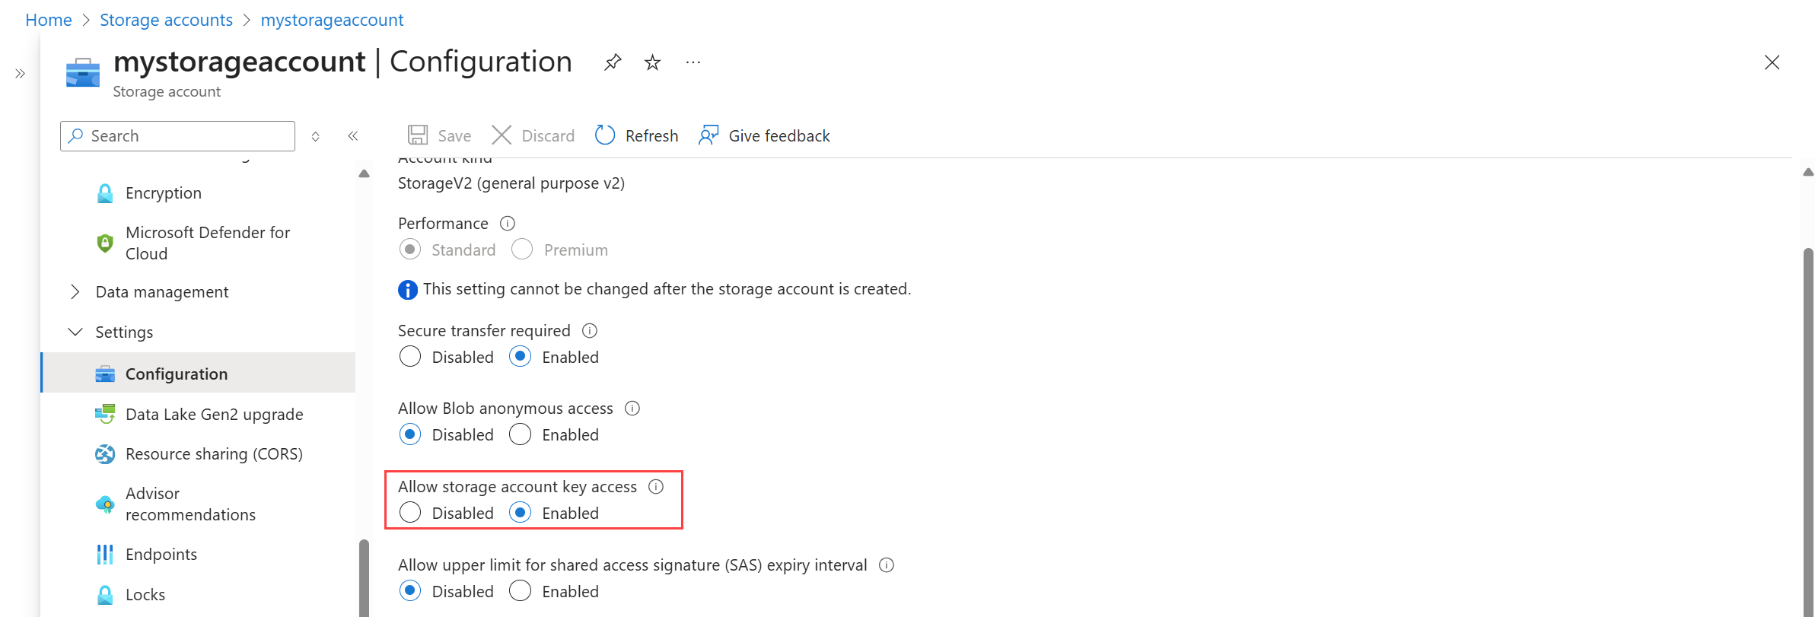This screenshot has width=1815, height=617.
Task: Go to Storage accounts breadcrumb link
Action: tap(166, 20)
